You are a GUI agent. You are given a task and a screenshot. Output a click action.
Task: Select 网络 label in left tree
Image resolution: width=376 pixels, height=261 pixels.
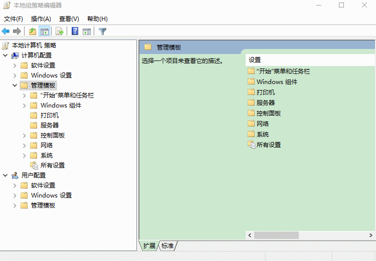click(x=47, y=145)
